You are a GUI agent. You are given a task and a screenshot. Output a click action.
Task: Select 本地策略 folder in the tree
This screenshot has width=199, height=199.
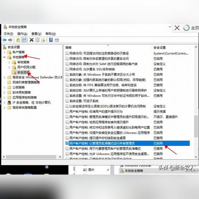pyautogui.click(x=18, y=57)
